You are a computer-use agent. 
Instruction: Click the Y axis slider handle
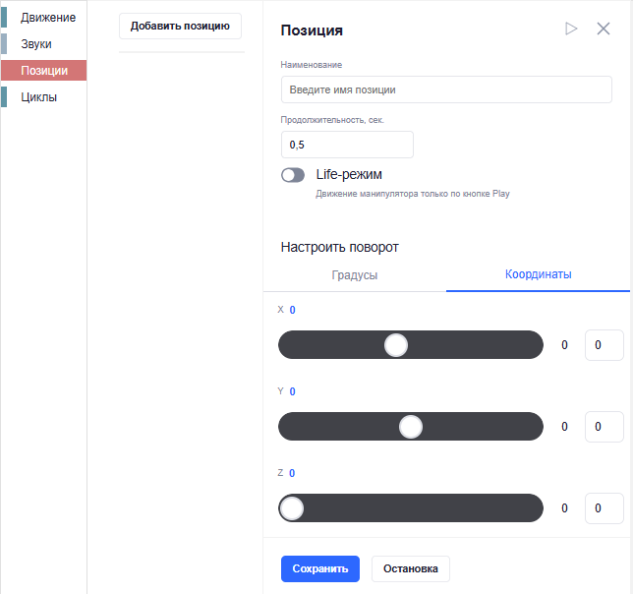(x=411, y=427)
